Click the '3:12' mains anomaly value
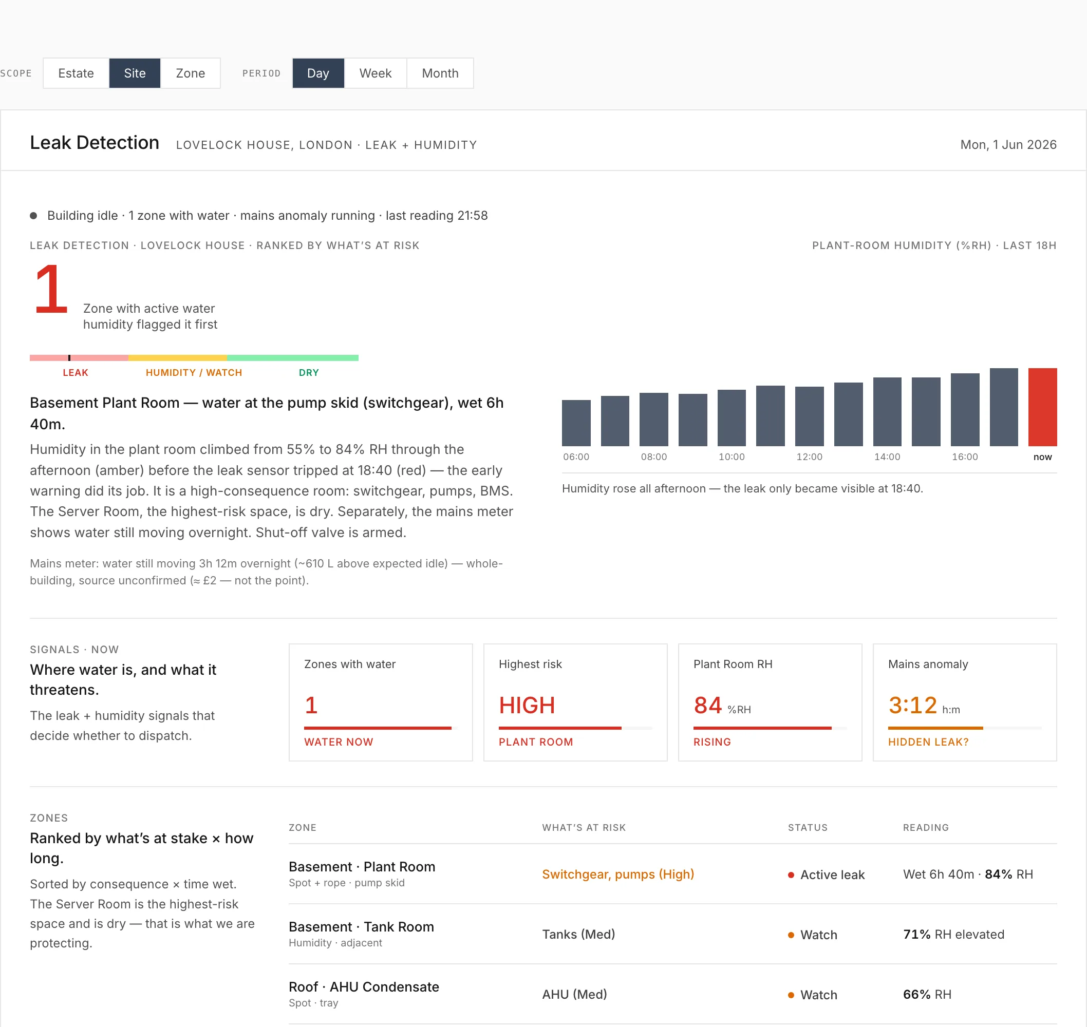 coord(912,706)
